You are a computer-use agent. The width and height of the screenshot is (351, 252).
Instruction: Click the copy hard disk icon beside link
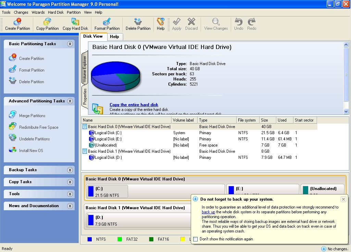point(98,109)
